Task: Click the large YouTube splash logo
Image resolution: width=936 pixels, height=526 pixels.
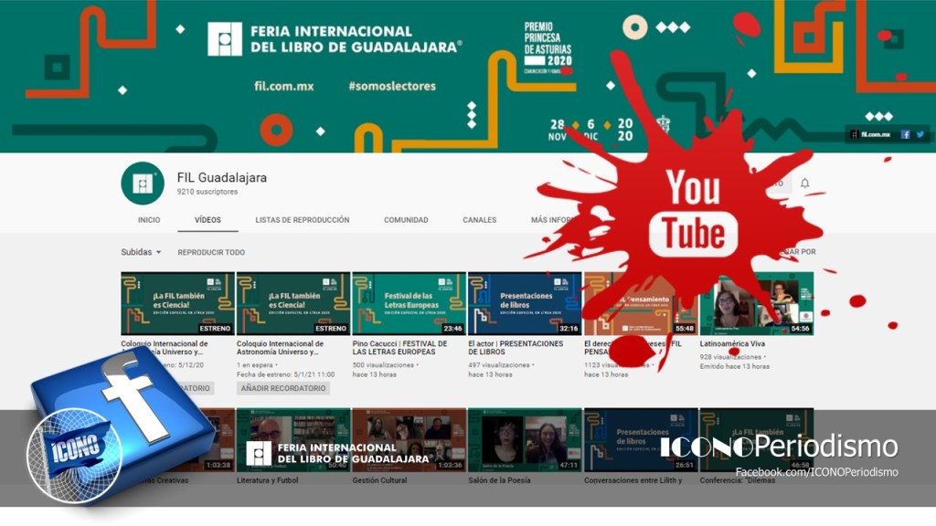Action: (x=693, y=212)
